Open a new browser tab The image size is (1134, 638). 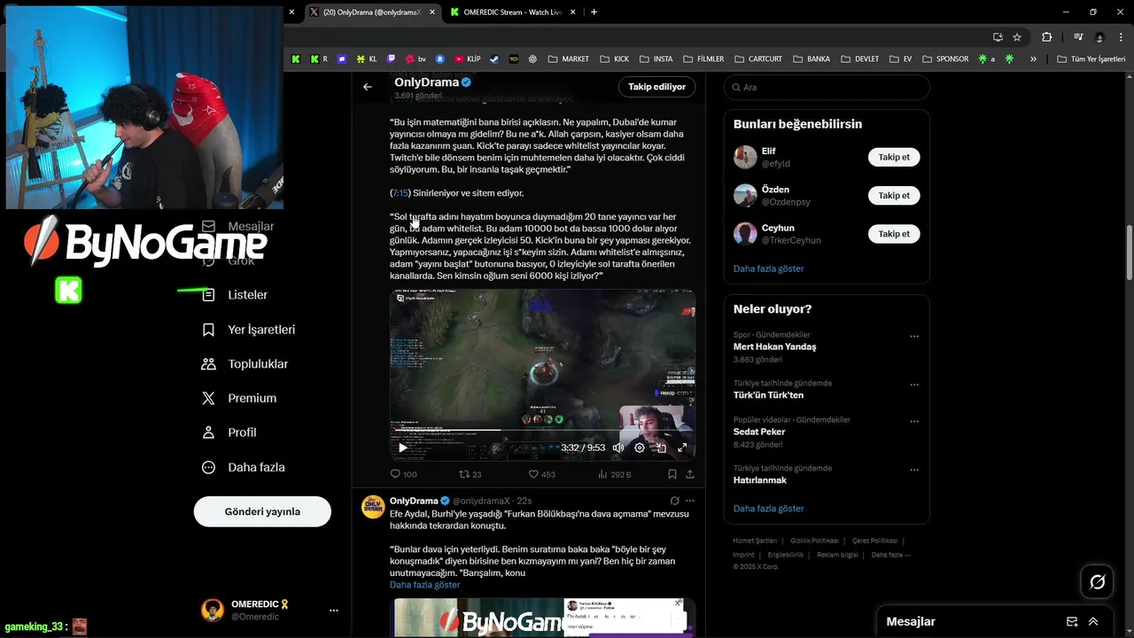(x=594, y=12)
